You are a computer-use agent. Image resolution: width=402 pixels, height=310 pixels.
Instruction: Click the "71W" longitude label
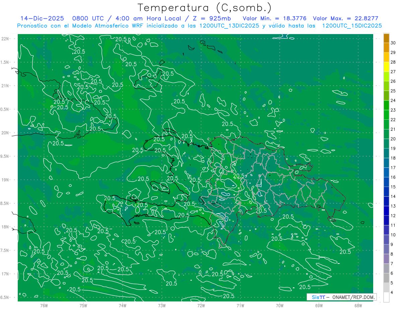coord(240,306)
